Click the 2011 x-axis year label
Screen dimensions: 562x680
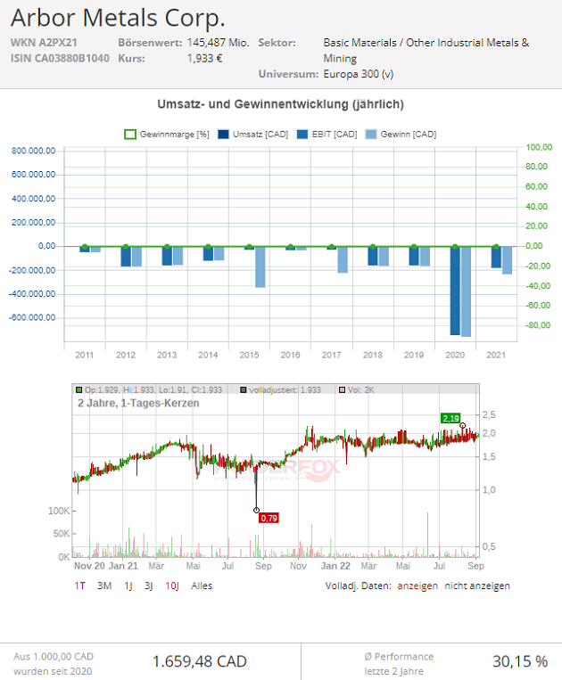pos(84,356)
